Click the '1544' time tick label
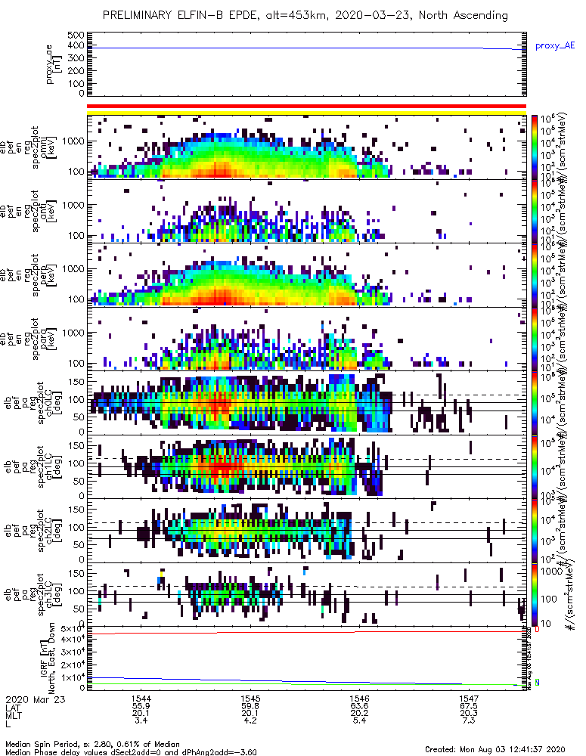 tap(141, 699)
